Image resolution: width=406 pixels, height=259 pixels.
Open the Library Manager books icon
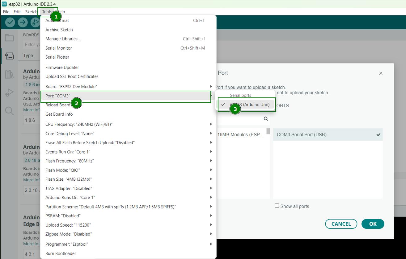click(x=9, y=74)
